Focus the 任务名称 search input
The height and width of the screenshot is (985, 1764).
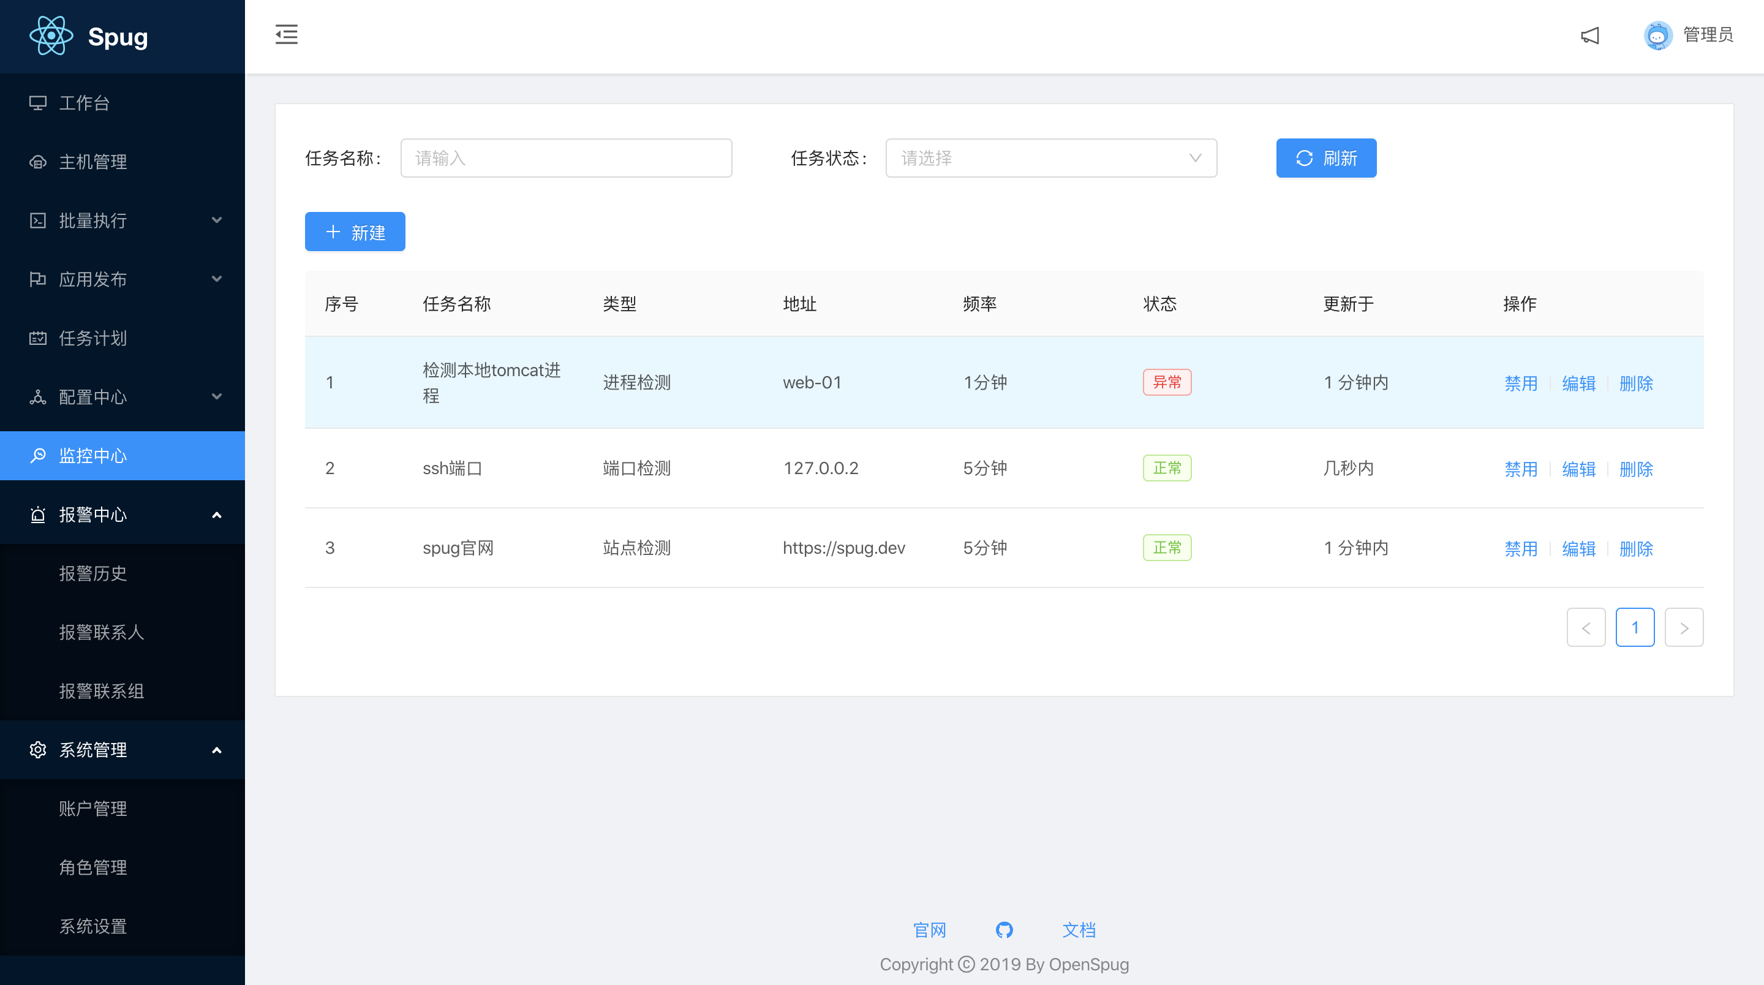565,158
